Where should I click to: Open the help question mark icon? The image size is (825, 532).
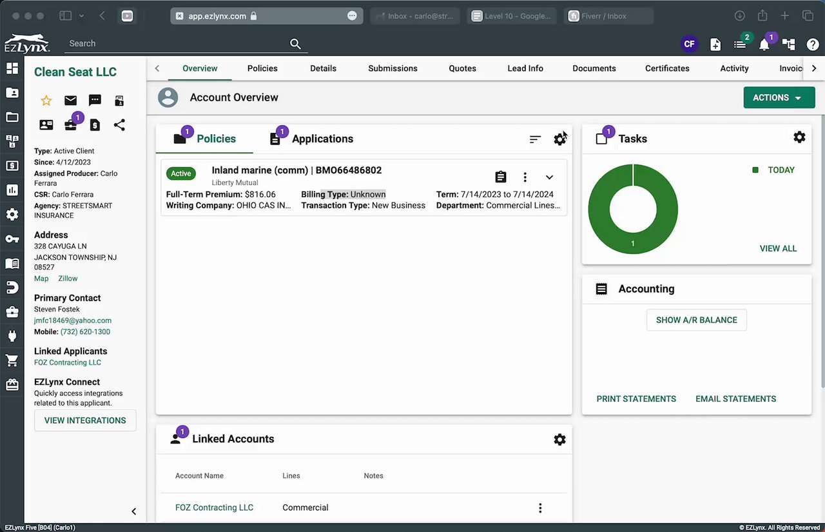click(813, 44)
